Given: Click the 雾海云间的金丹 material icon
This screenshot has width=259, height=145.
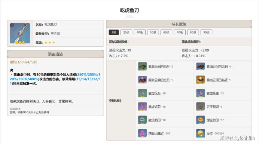Looking at the screenshot, I should click(142, 80).
